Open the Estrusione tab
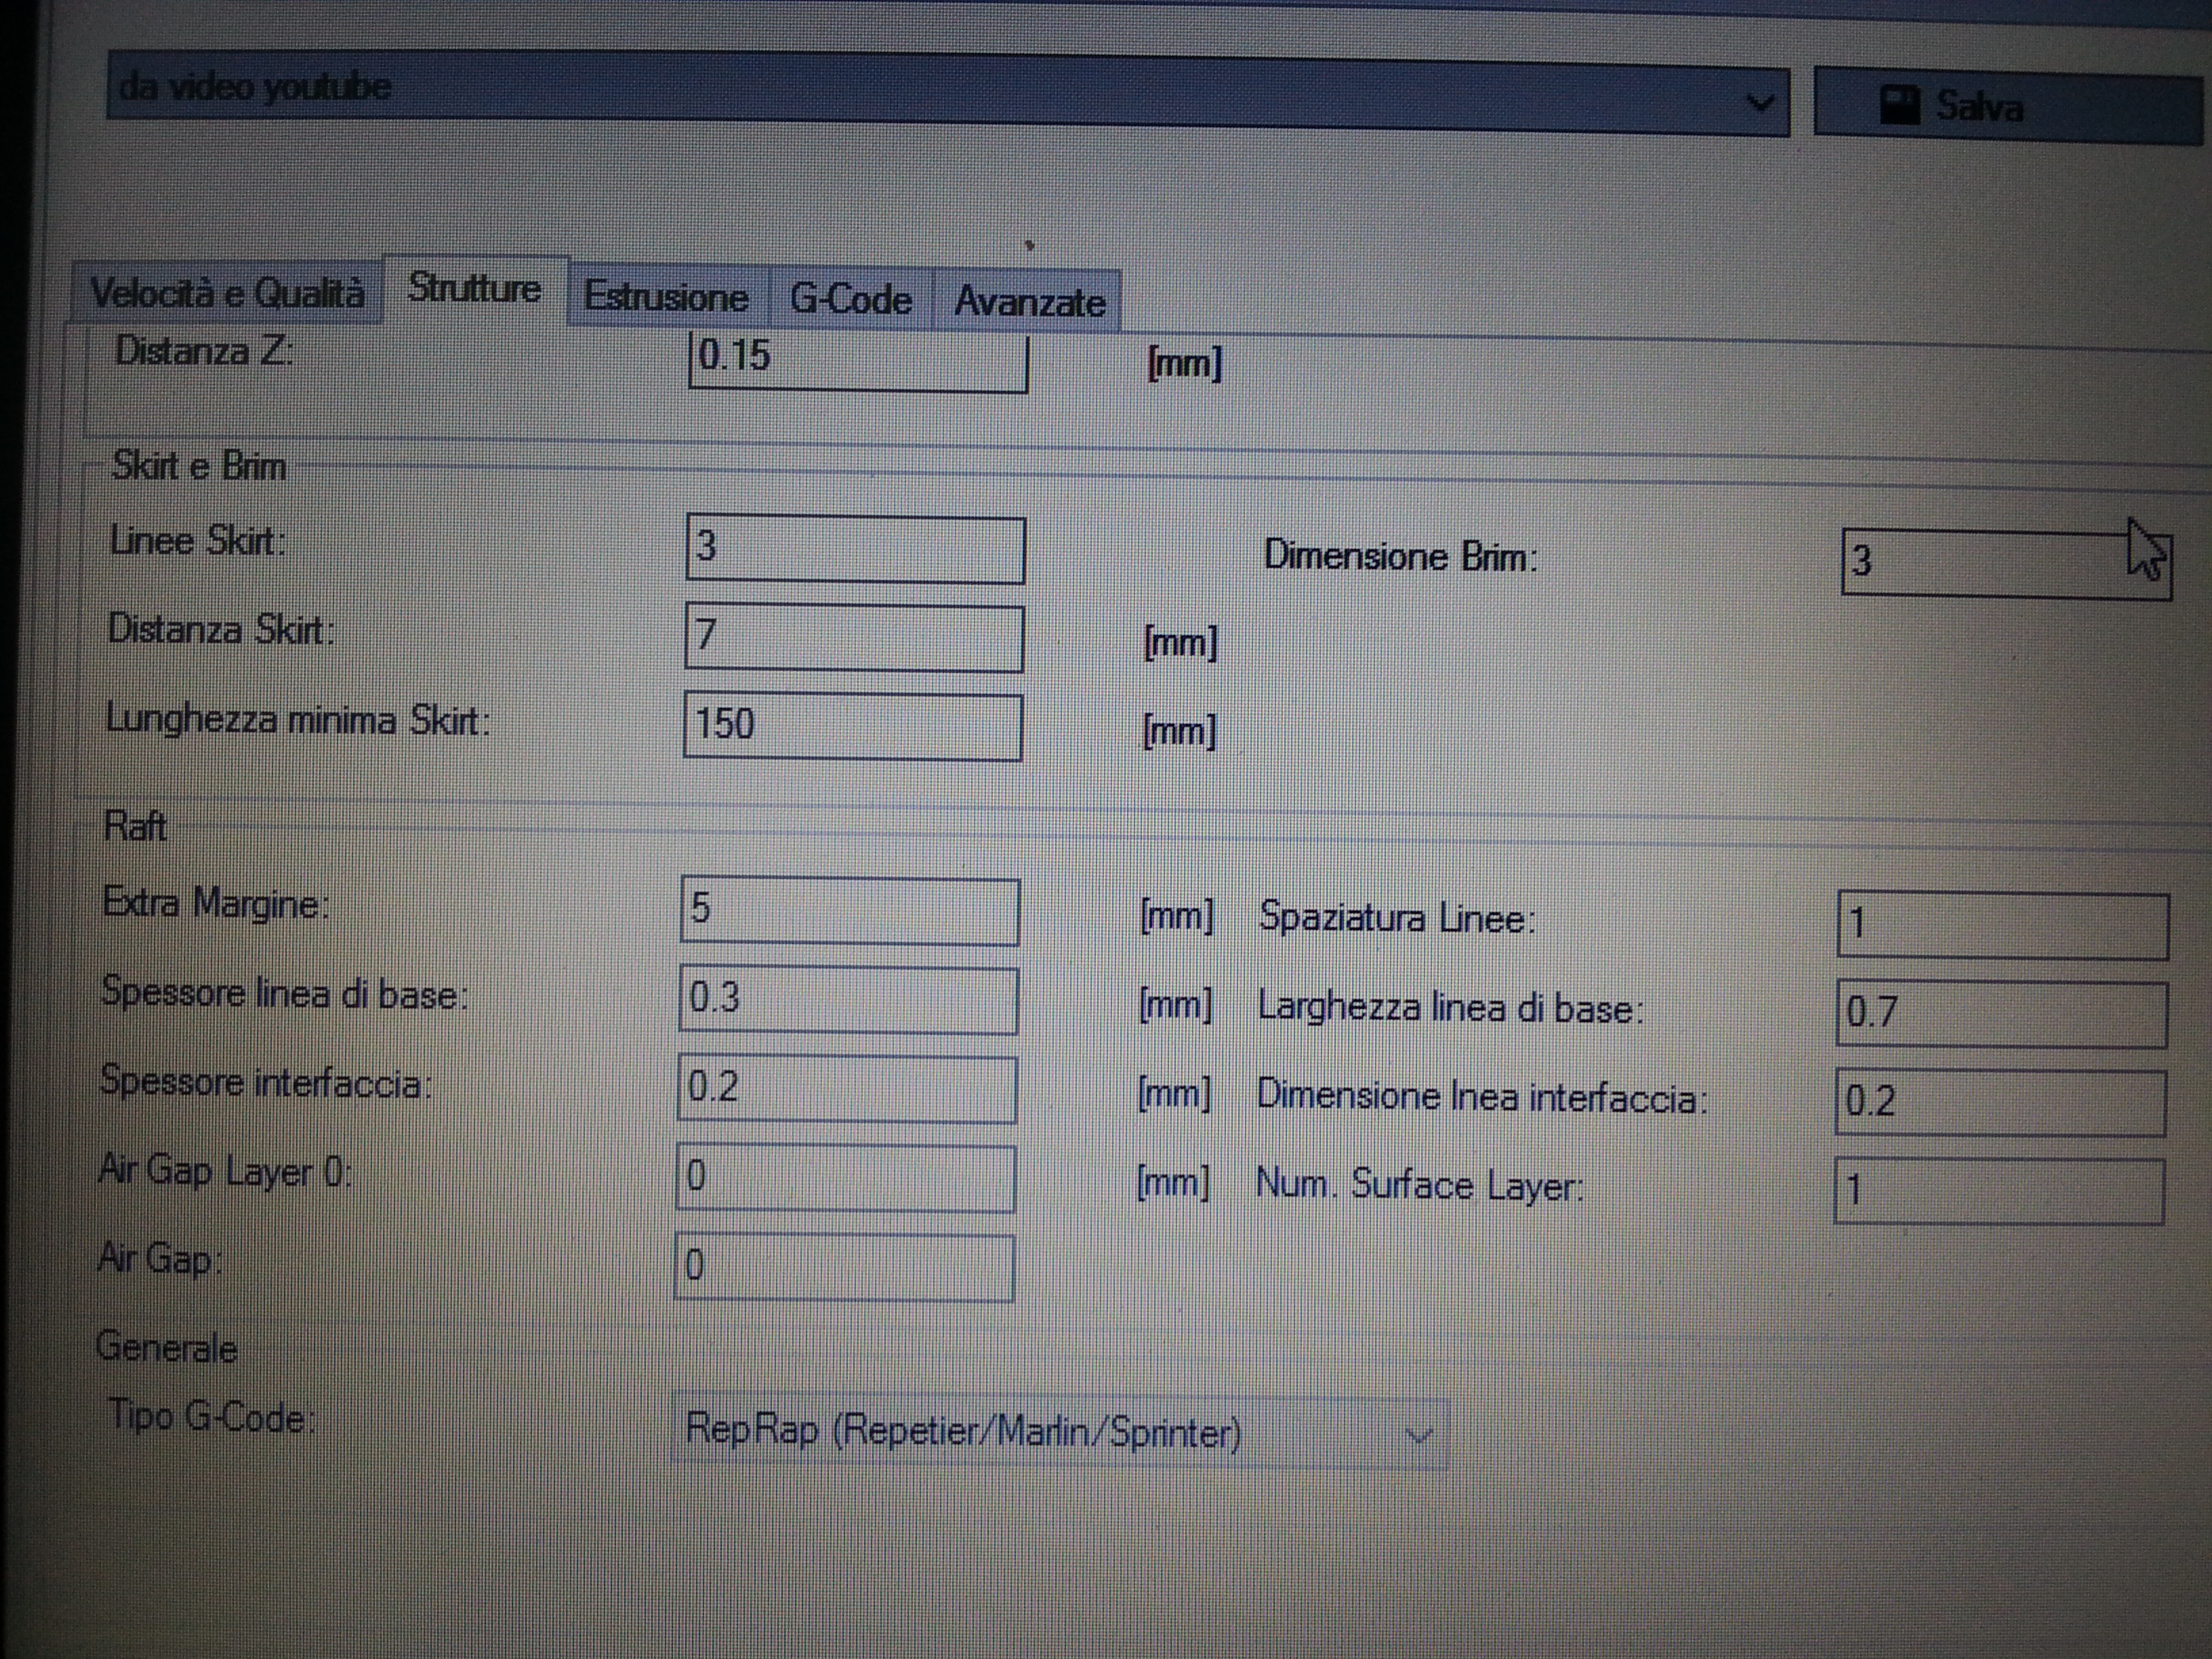The image size is (2212, 1659). click(x=667, y=297)
